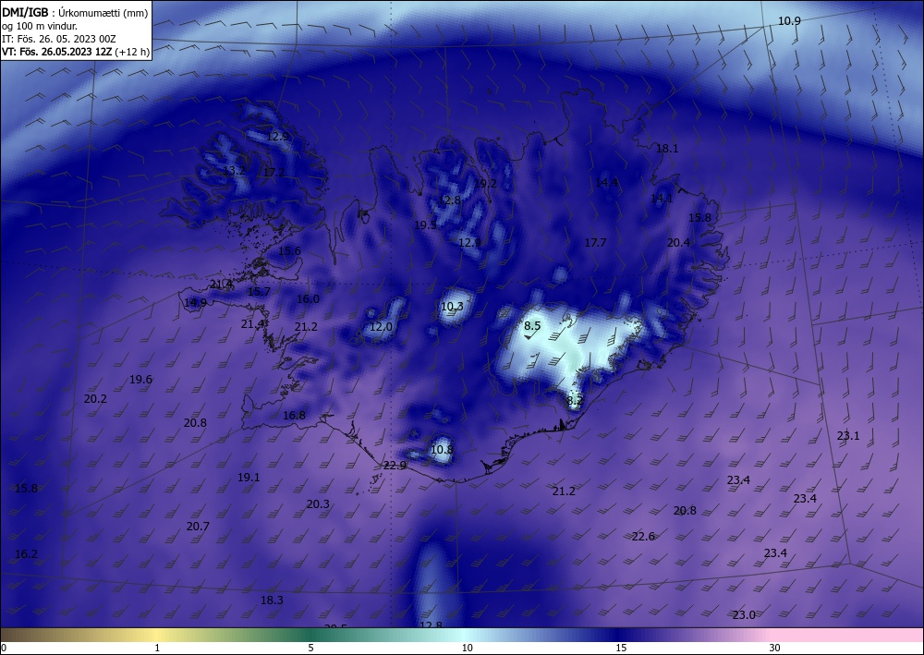924x655 pixels.
Task: Click the 10.3 value on the small glacier
Action: 452,307
